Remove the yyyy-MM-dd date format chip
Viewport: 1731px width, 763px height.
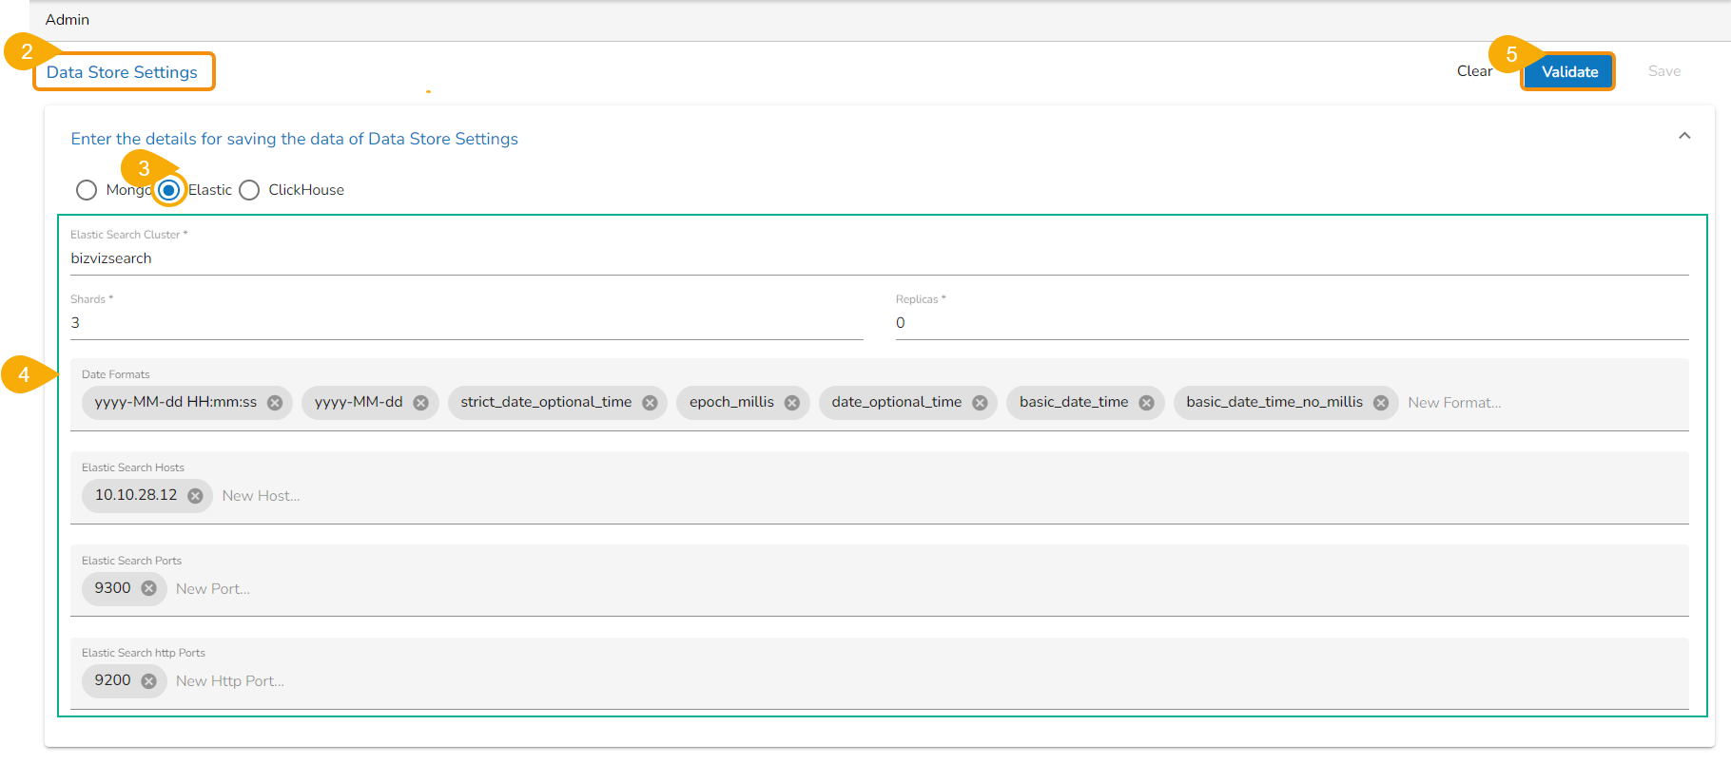point(420,403)
